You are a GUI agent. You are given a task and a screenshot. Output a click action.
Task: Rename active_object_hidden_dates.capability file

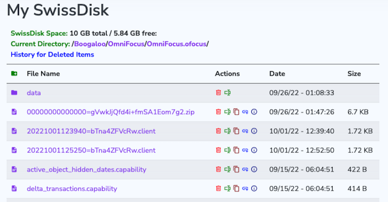click(x=227, y=170)
